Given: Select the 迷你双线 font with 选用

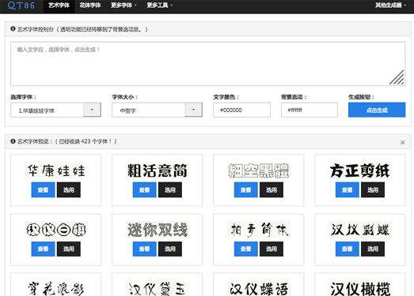Looking at the screenshot, I should (x=170, y=249).
